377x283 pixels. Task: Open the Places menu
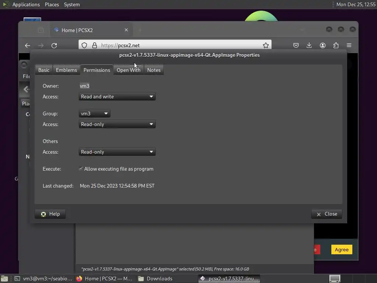coord(52,4)
